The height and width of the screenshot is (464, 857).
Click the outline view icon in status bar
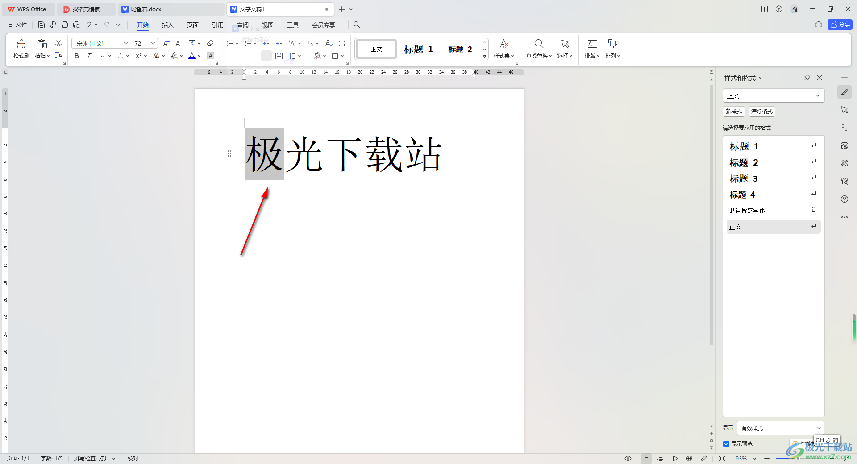pyautogui.click(x=661, y=458)
